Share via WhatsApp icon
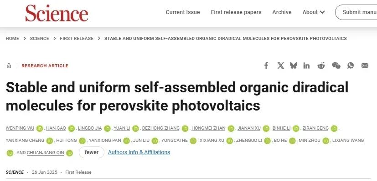This screenshot has height=181, width=377. pos(350,65)
